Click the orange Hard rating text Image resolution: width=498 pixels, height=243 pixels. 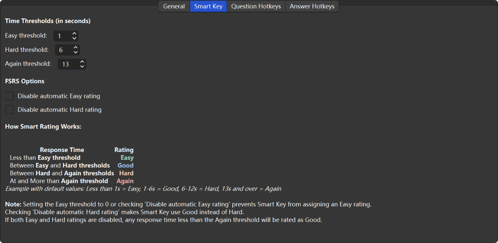tap(126, 173)
